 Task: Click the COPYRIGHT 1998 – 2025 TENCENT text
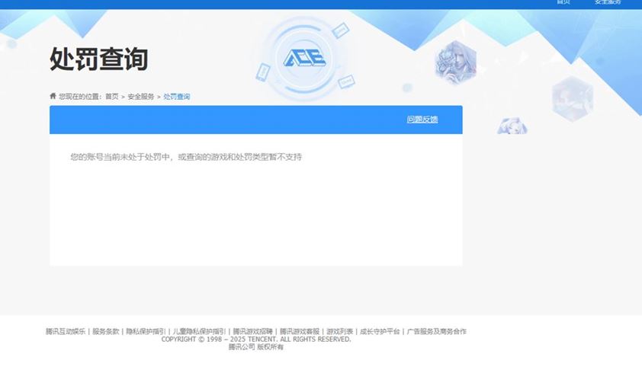click(256, 339)
